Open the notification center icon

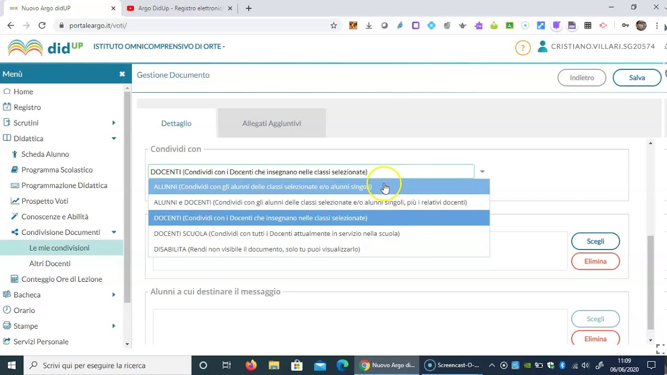(651, 365)
